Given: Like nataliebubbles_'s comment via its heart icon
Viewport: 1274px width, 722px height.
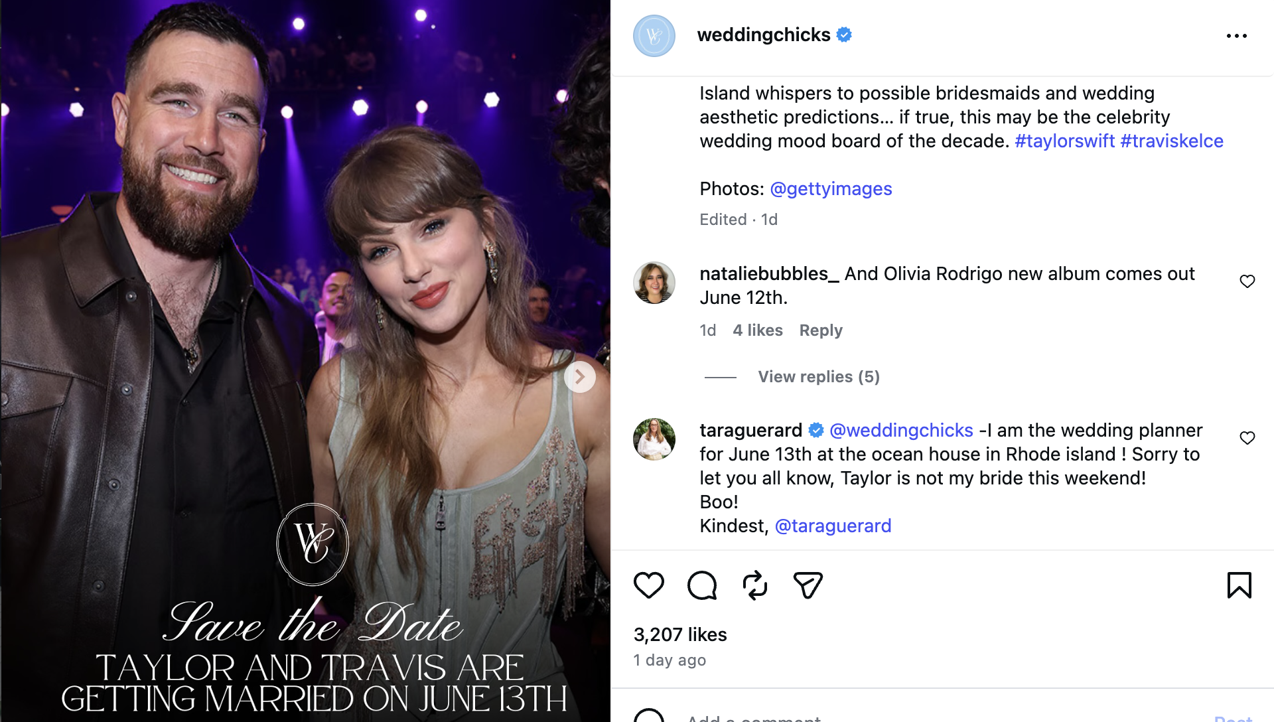Looking at the screenshot, I should 1248,281.
